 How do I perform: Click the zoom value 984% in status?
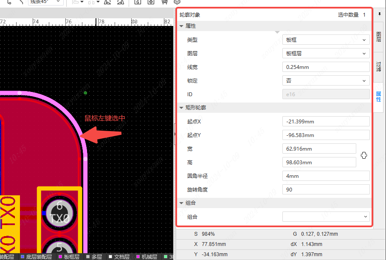click(x=208, y=234)
